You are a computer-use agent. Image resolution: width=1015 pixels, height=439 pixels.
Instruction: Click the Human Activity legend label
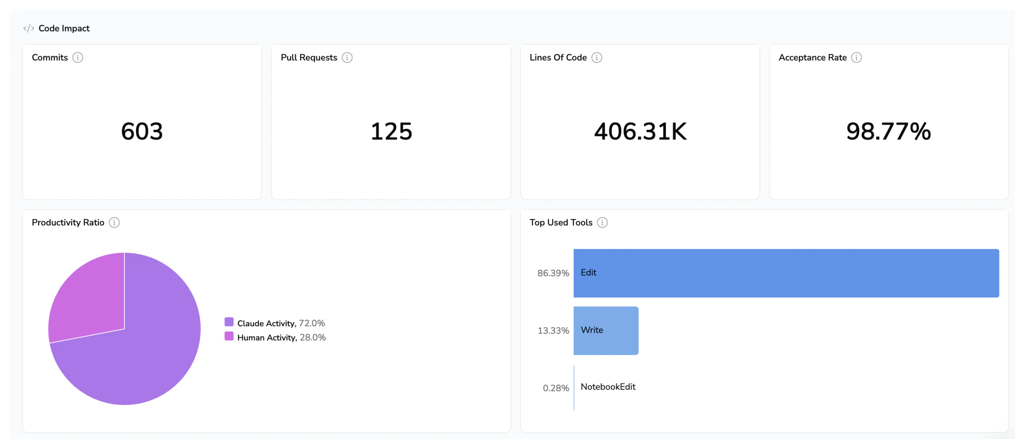click(267, 338)
